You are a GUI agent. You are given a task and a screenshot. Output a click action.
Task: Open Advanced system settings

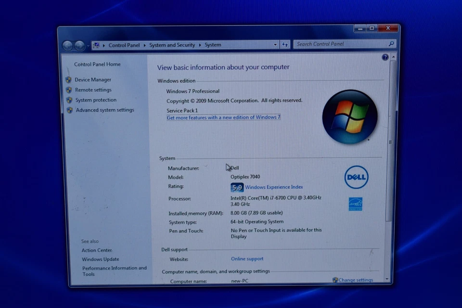tap(105, 110)
